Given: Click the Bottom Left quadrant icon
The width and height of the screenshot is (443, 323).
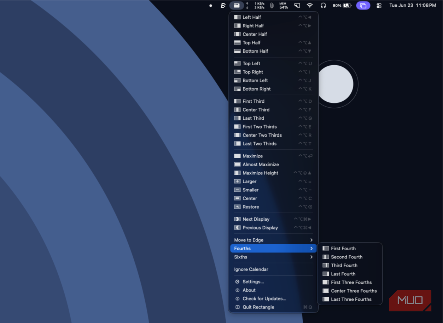Looking at the screenshot, I should click(237, 80).
